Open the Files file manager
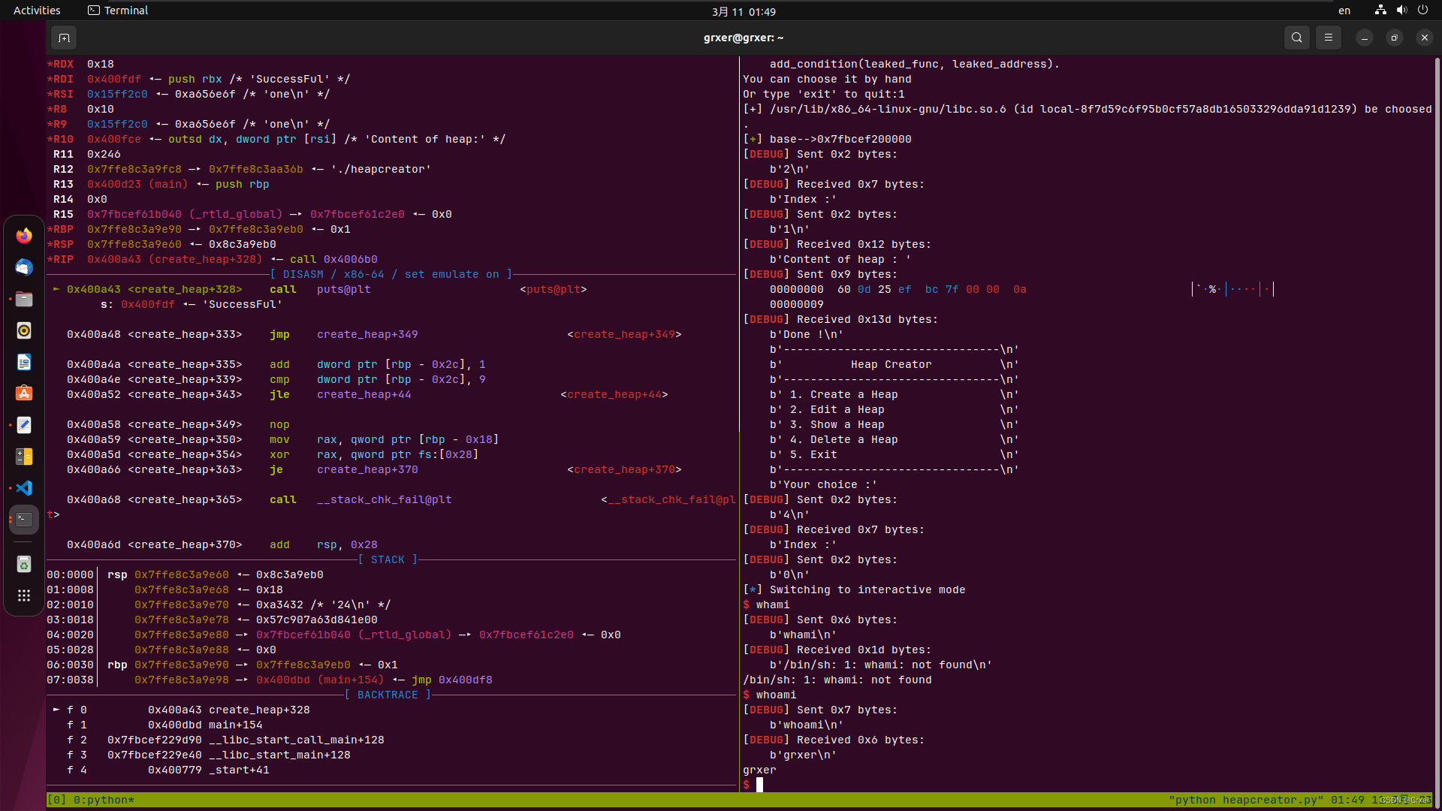The image size is (1442, 811). pos(24,299)
